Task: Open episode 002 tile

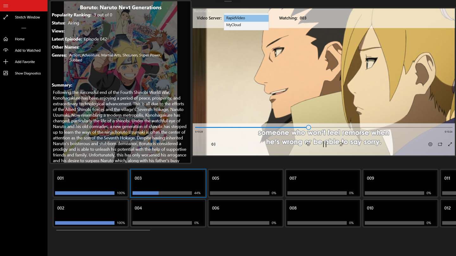Action: (x=91, y=213)
